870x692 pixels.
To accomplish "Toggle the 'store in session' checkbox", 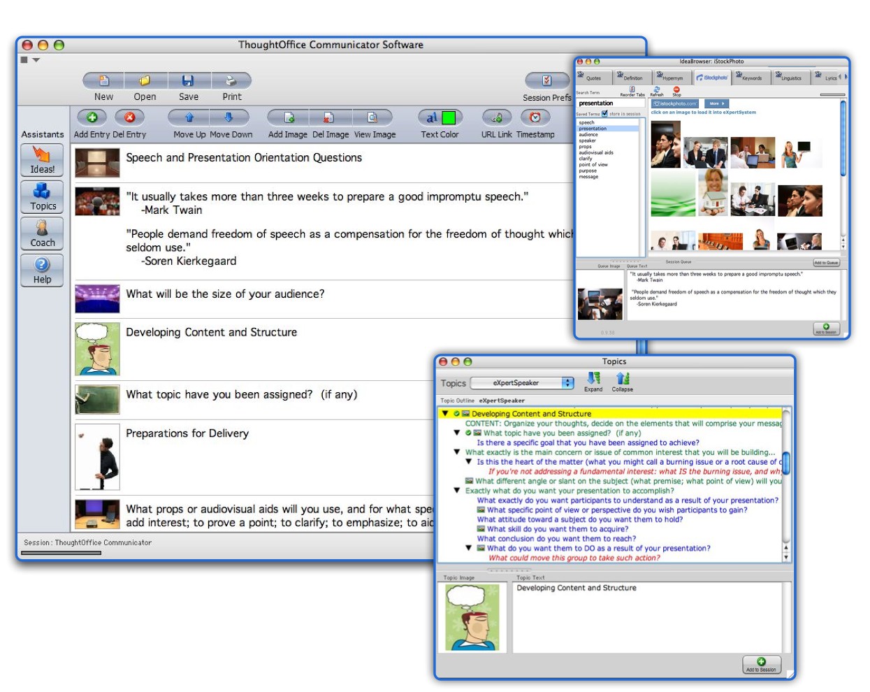I will [x=604, y=113].
